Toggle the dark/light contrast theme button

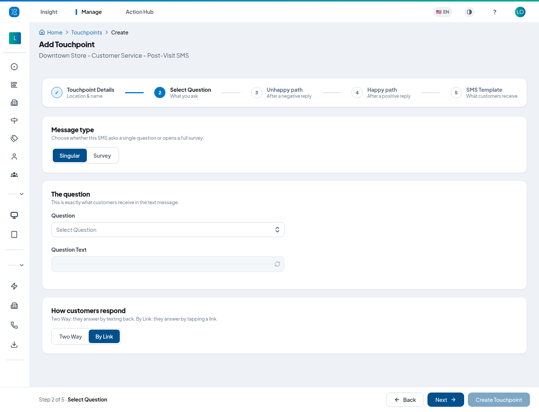tap(469, 12)
